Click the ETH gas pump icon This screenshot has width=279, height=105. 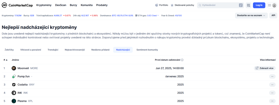point(136,15)
